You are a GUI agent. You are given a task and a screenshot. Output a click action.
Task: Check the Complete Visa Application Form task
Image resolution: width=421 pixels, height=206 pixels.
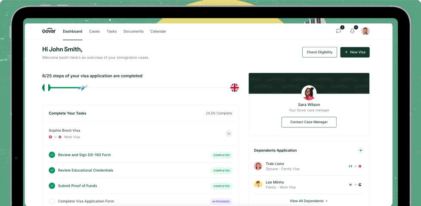(x=52, y=201)
